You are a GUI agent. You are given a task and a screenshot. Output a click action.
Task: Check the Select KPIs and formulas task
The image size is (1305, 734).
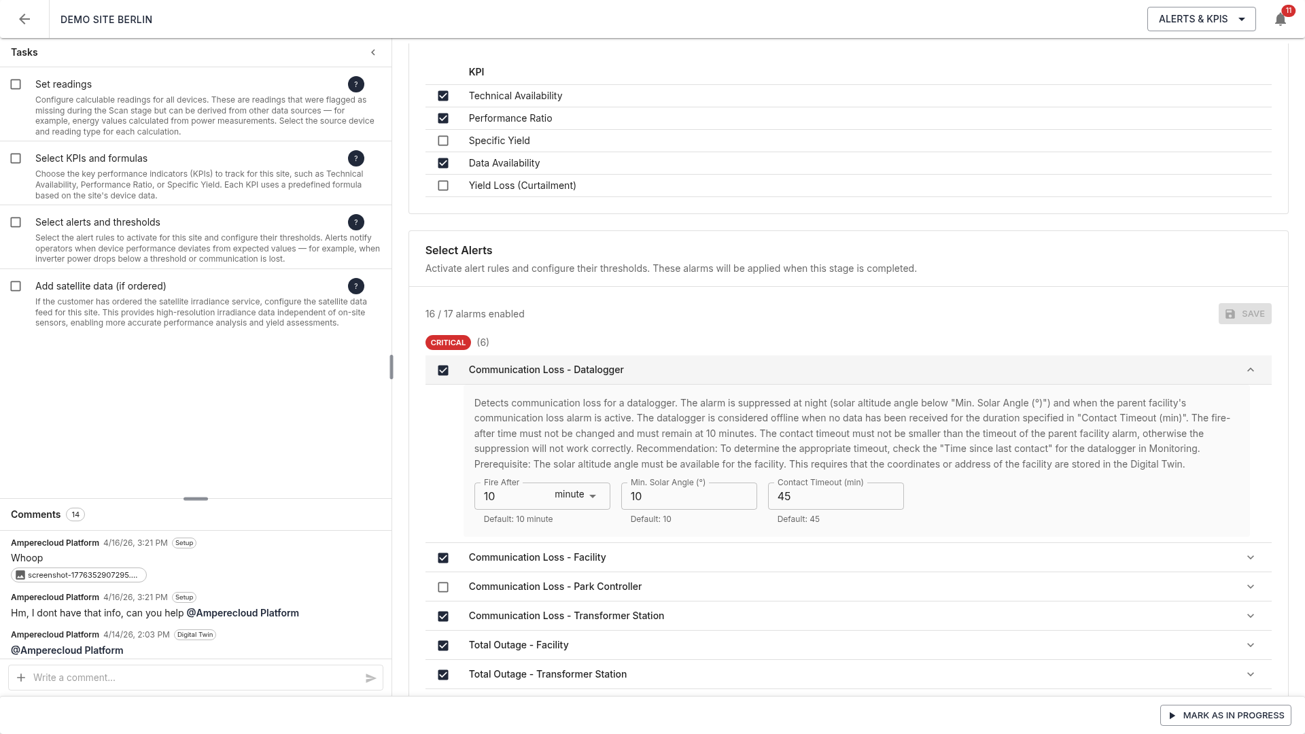(x=16, y=158)
